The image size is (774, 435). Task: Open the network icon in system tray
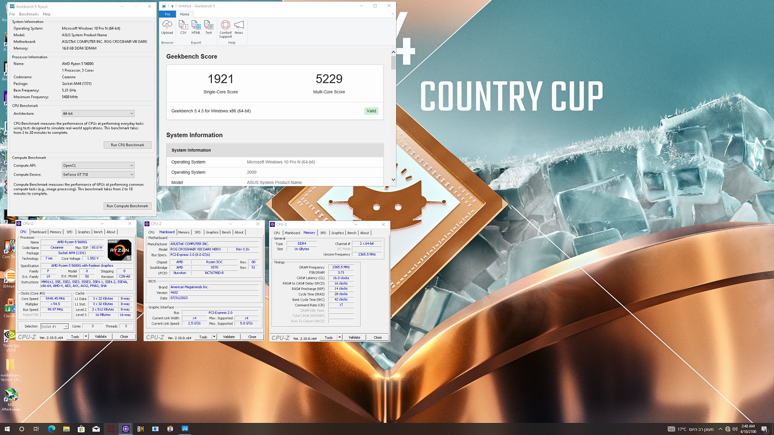728,429
